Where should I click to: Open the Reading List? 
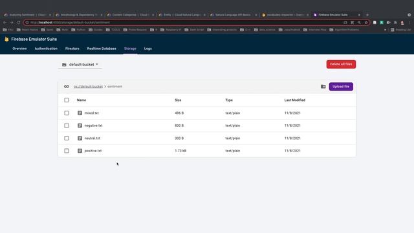coord(401,30)
